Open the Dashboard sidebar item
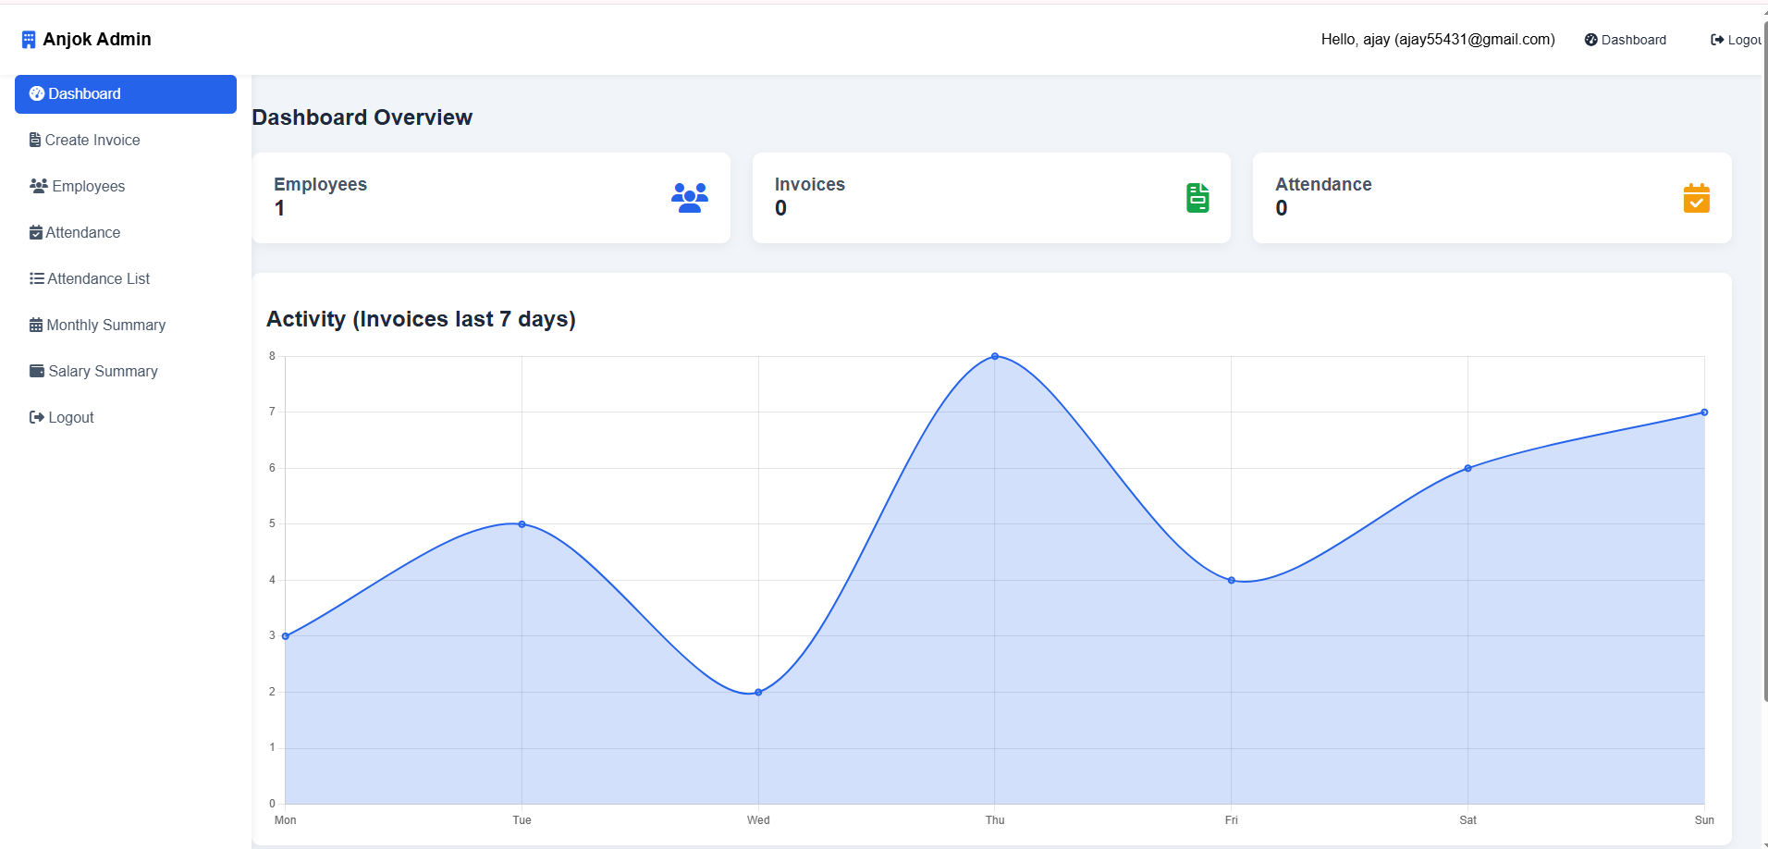 [126, 94]
